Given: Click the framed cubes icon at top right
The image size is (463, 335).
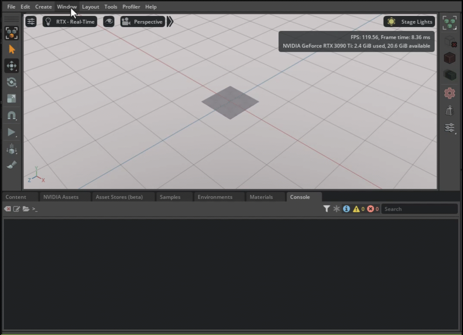Looking at the screenshot, I should pyautogui.click(x=449, y=23).
